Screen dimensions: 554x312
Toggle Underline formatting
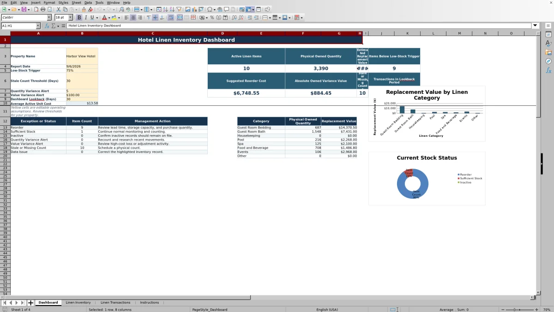(x=92, y=18)
